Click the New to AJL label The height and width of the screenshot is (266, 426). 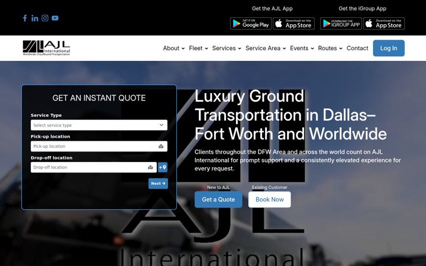click(218, 187)
